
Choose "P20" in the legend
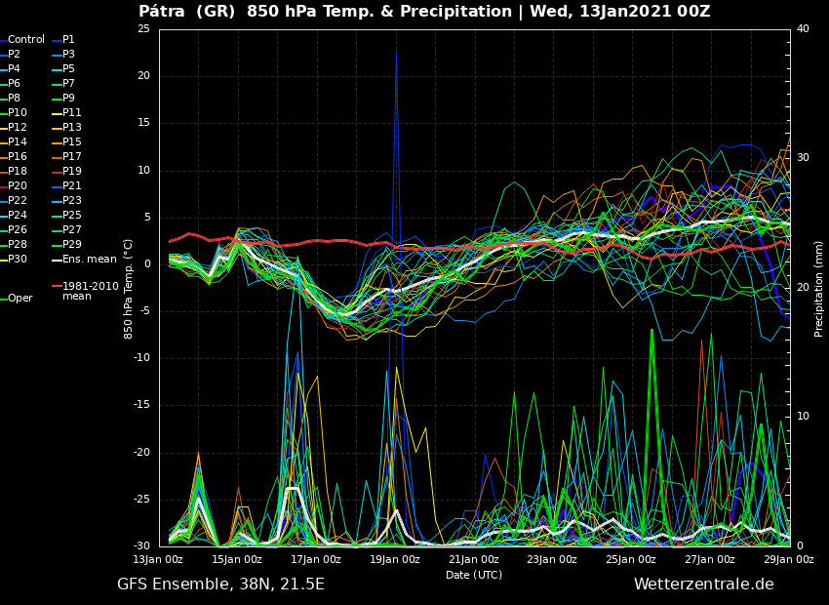coord(14,185)
